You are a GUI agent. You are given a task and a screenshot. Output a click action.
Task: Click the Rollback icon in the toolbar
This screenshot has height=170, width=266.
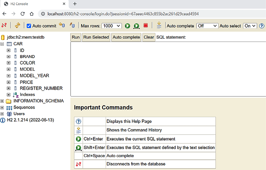(x=72, y=26)
